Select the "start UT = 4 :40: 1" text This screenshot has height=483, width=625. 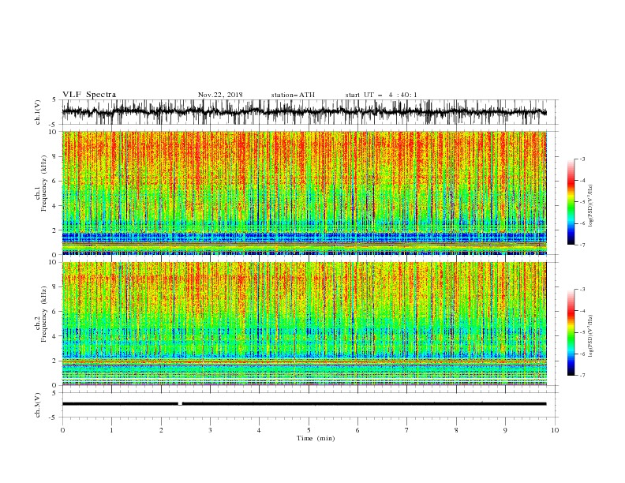pos(381,95)
